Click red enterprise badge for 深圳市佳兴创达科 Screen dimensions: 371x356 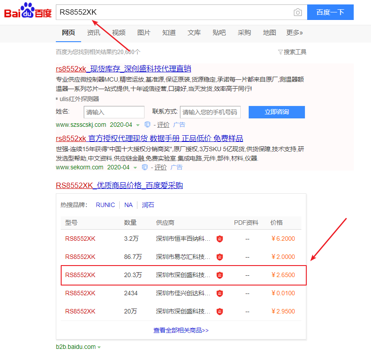point(219,293)
